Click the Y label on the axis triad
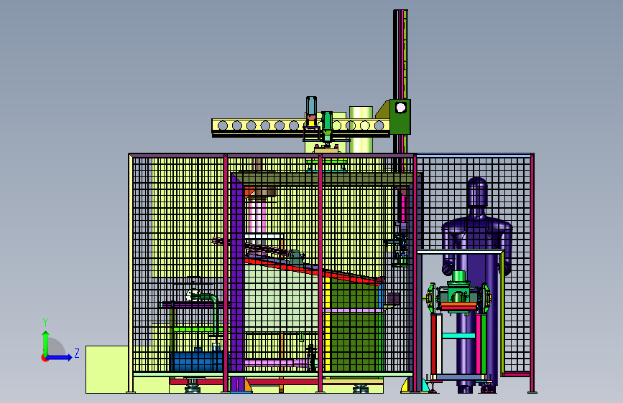 (x=45, y=323)
